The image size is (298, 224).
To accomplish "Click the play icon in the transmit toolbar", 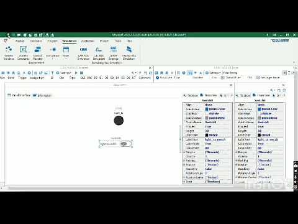I will 76,73.
